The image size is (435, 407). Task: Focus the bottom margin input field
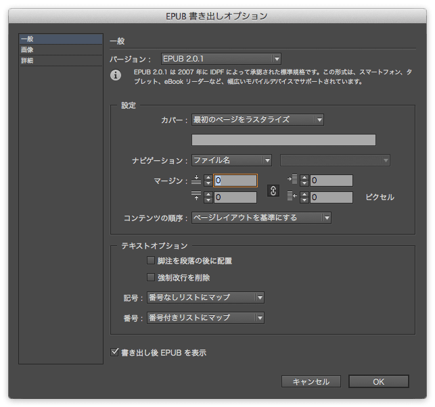pyautogui.click(x=235, y=197)
